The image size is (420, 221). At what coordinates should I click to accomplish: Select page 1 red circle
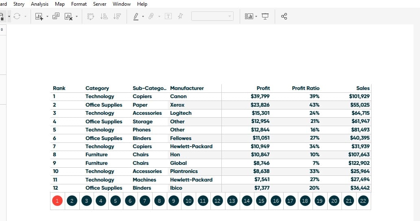57,201
